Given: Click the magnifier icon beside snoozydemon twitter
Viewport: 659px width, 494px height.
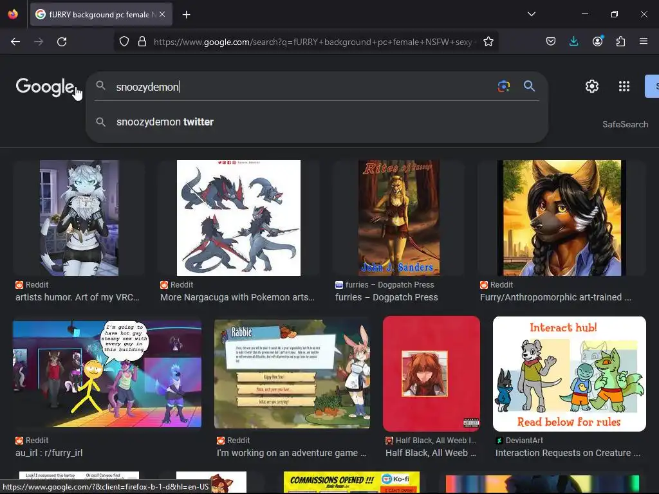Looking at the screenshot, I should (x=100, y=122).
